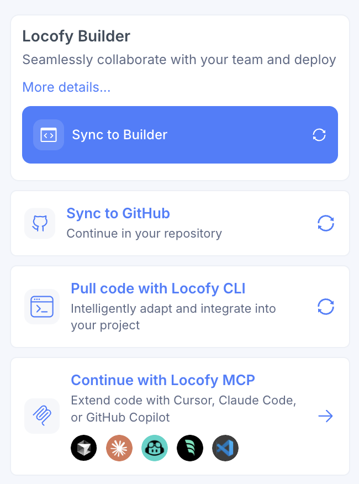Click the Continue in your repository text
The width and height of the screenshot is (359, 484).
144,234
